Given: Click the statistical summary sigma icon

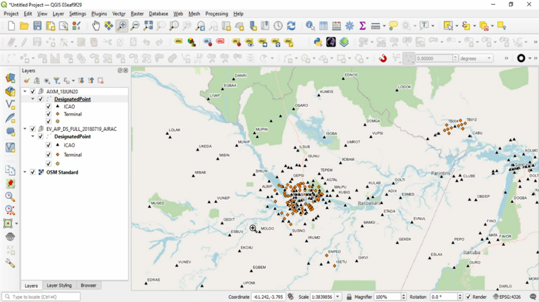Looking at the screenshot, I should coord(362,26).
